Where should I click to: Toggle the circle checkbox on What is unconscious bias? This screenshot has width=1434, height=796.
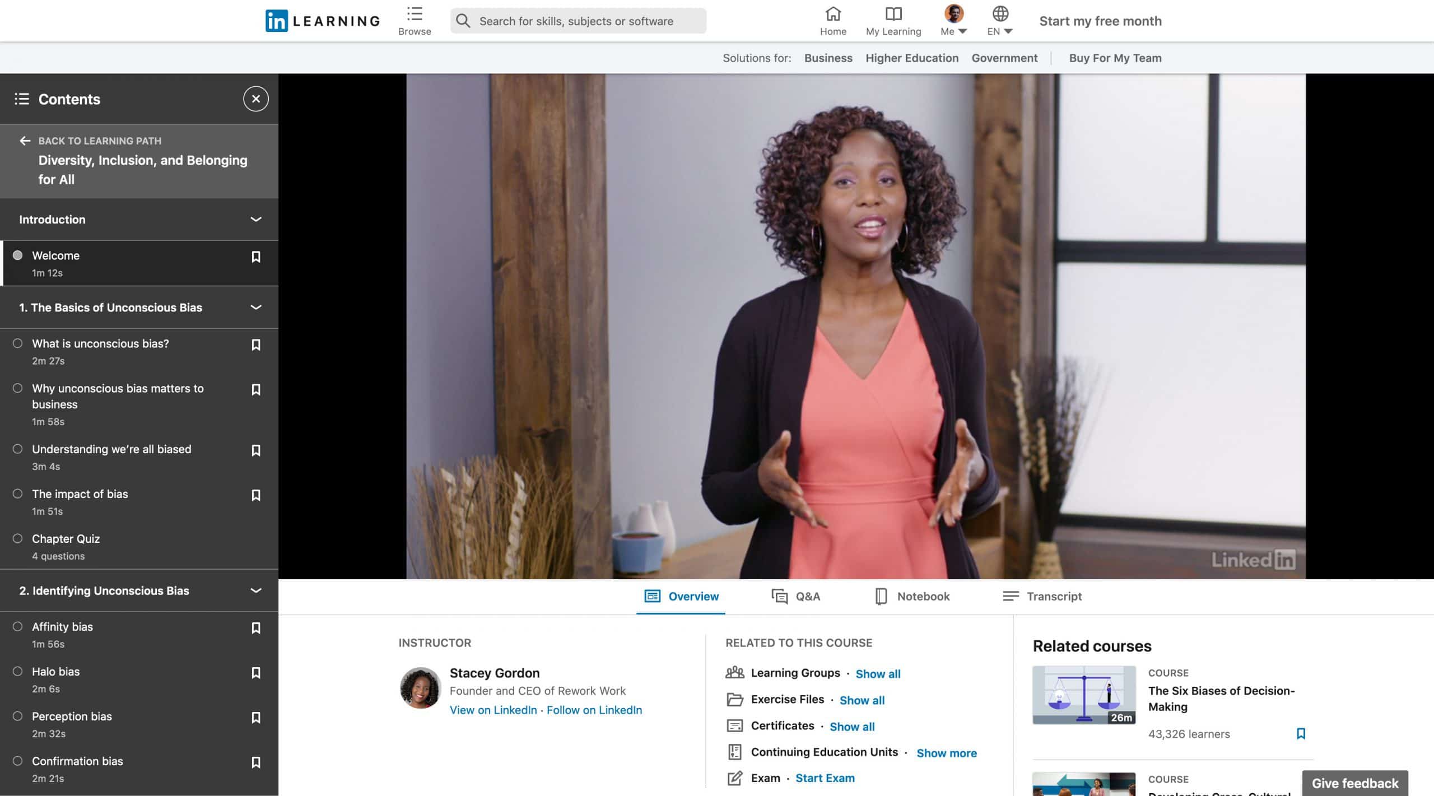click(x=17, y=344)
